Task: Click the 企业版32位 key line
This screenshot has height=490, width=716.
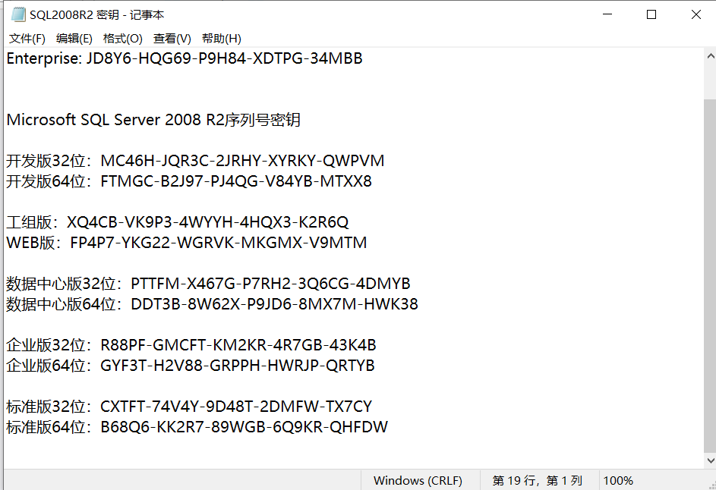Action: point(191,345)
